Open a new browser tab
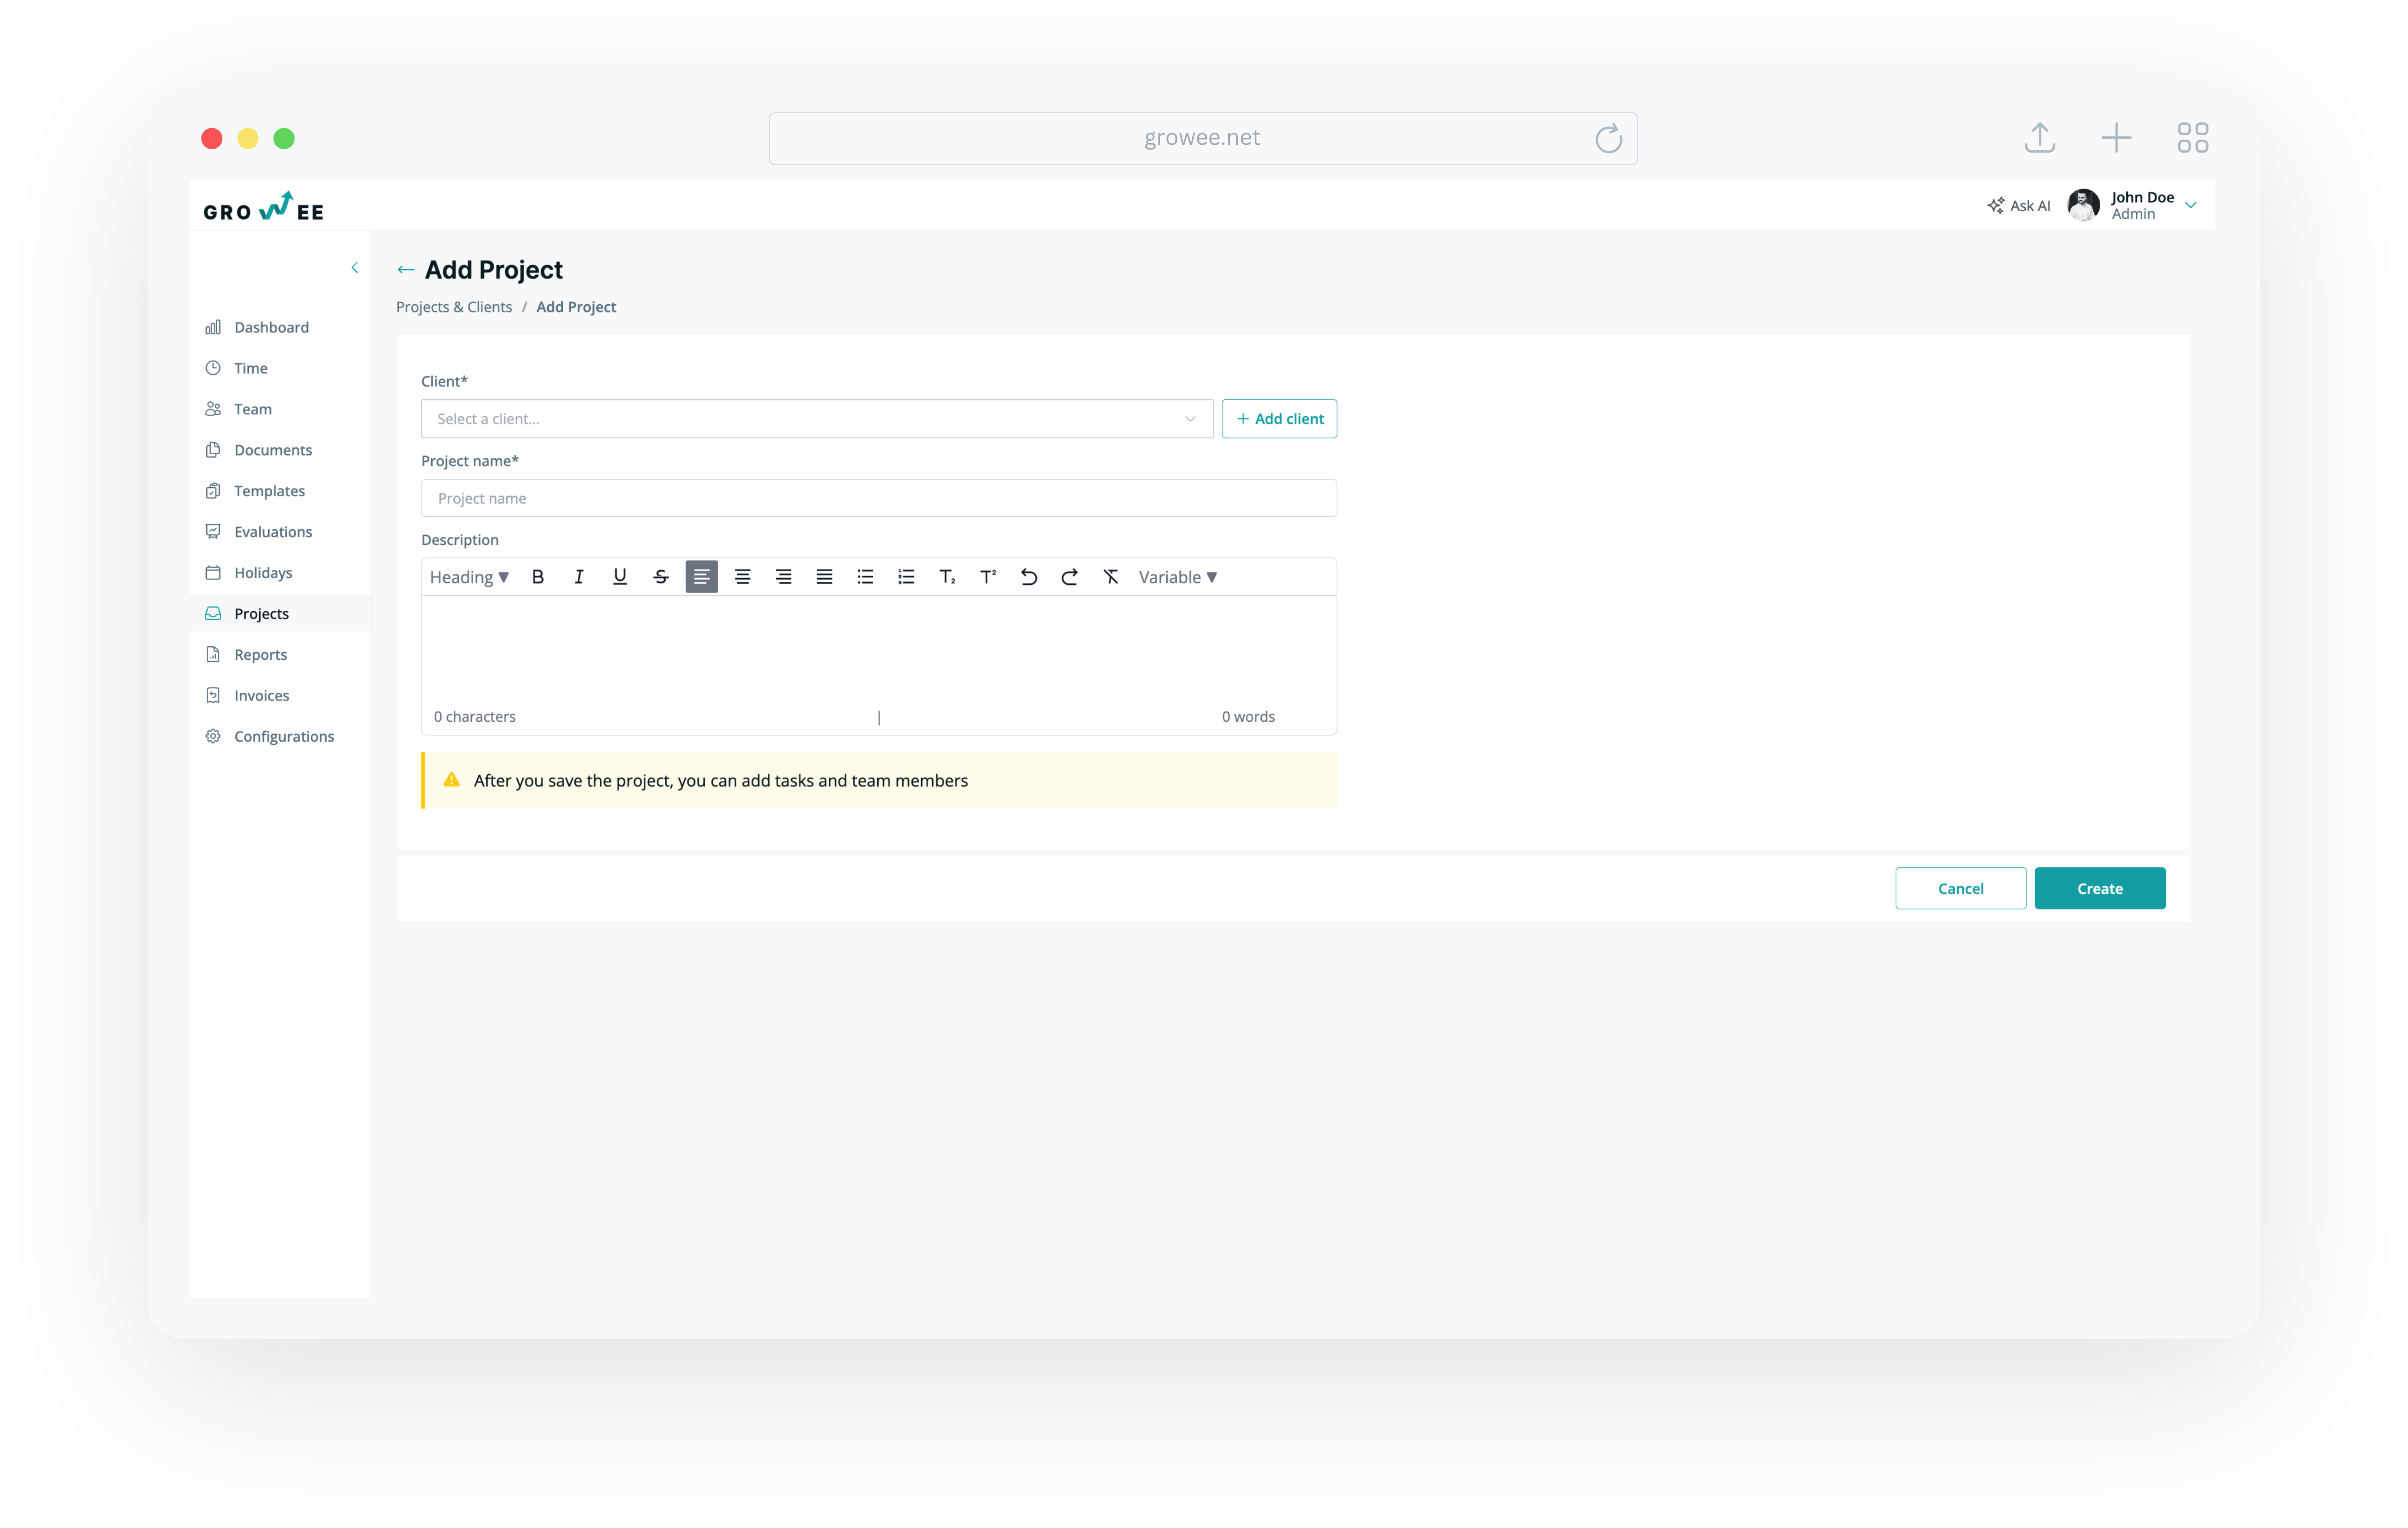The image size is (2408, 1528). pos(2116,137)
